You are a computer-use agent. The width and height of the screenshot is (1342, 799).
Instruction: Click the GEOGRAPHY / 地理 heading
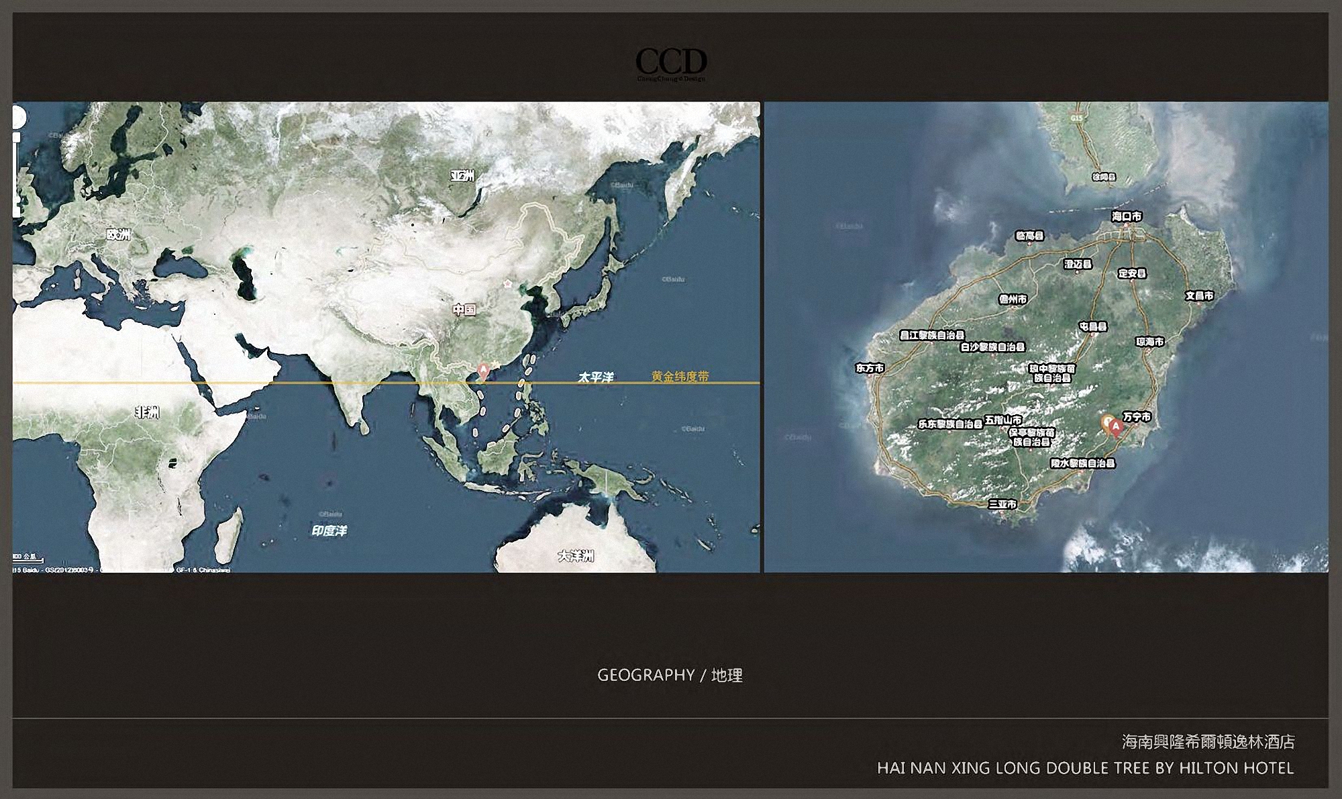(670, 675)
